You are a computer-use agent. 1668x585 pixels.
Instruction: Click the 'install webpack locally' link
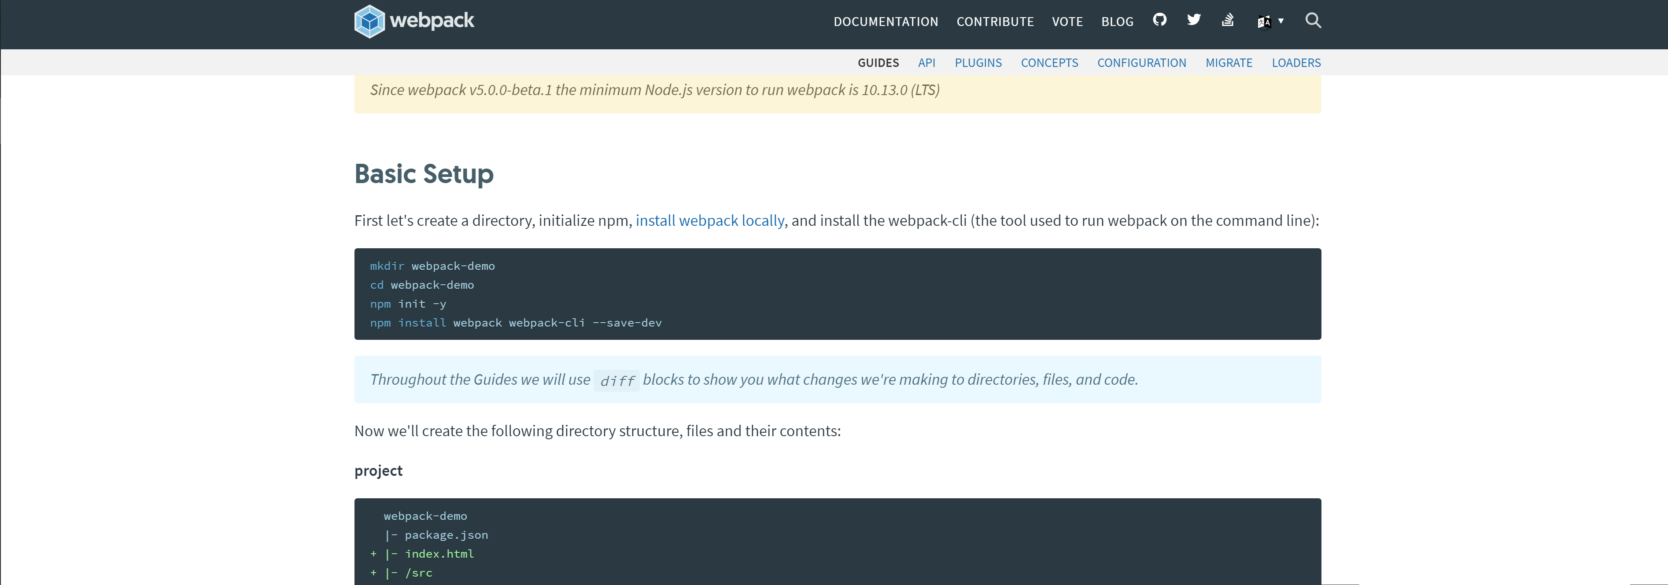point(710,220)
